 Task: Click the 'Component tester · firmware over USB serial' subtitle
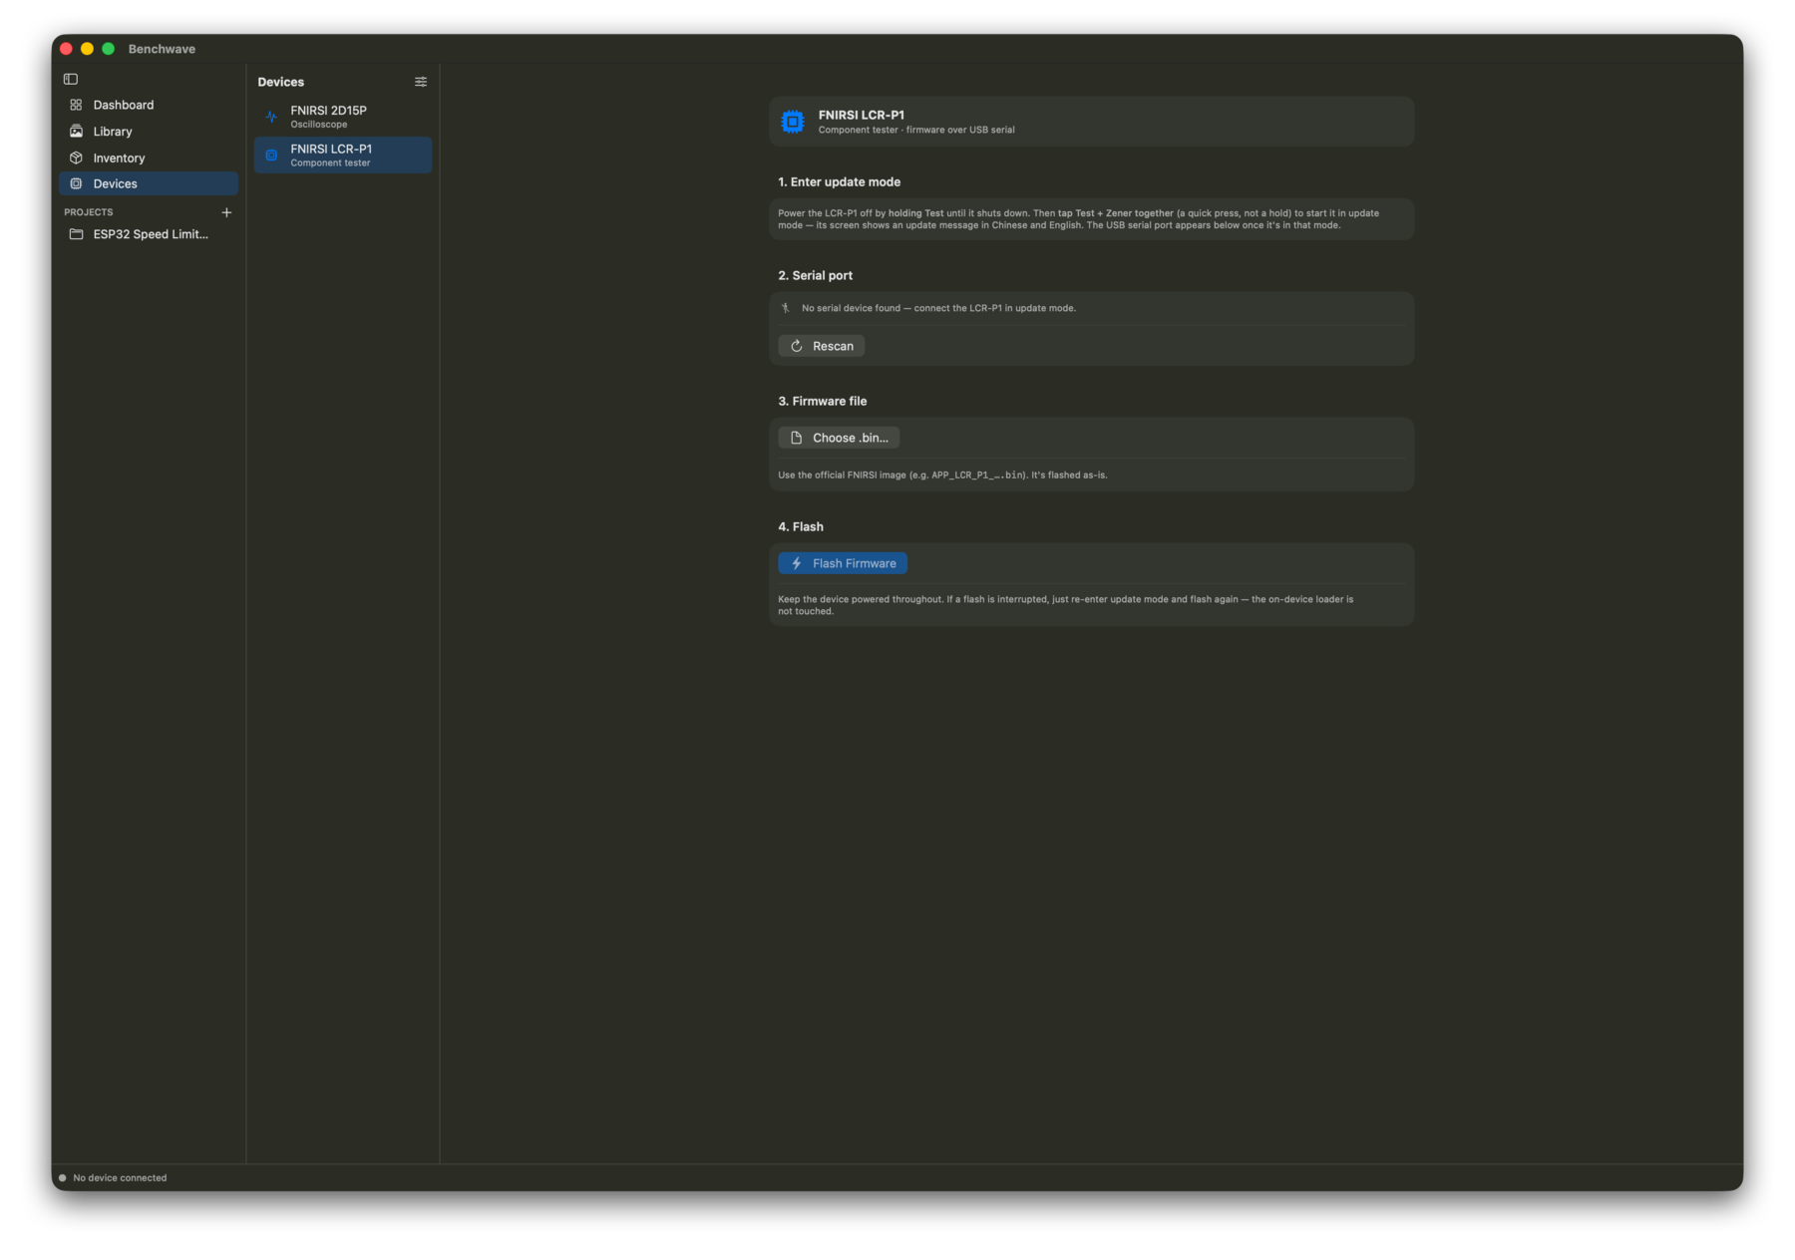[x=916, y=130]
